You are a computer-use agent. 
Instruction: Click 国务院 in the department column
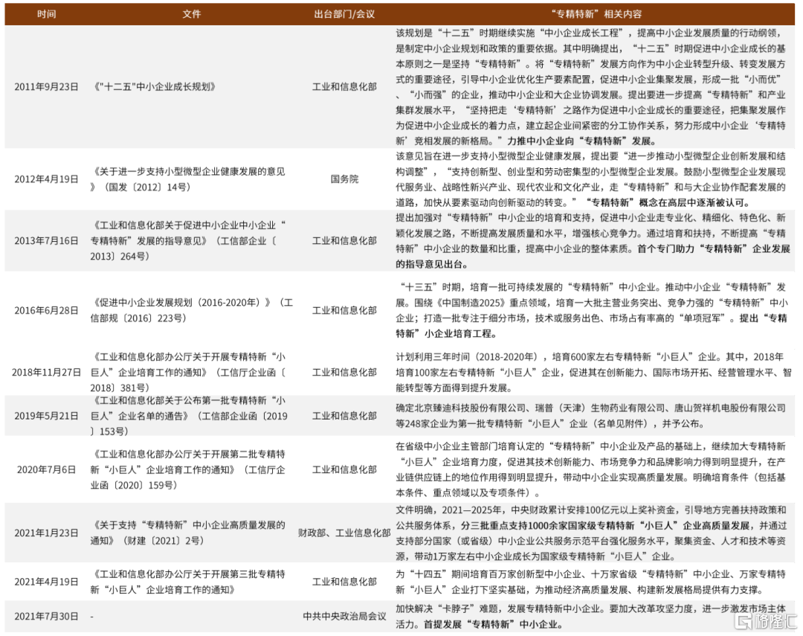[344, 179]
